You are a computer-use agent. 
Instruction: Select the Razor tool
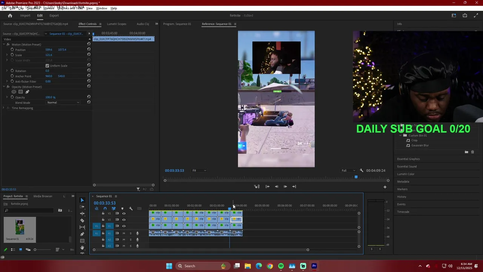[82, 220]
